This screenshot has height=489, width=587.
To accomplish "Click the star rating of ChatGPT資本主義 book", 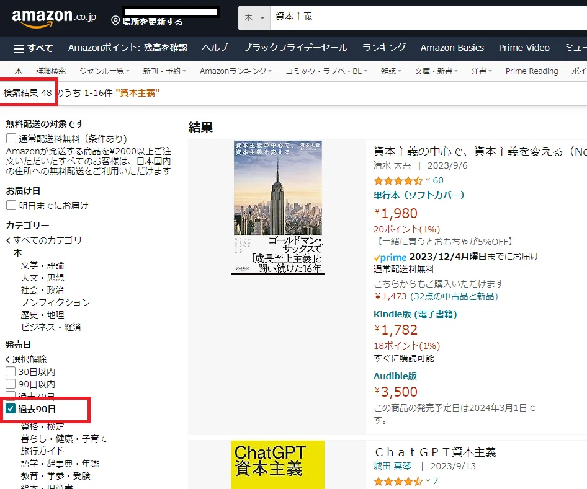I will (x=398, y=482).
